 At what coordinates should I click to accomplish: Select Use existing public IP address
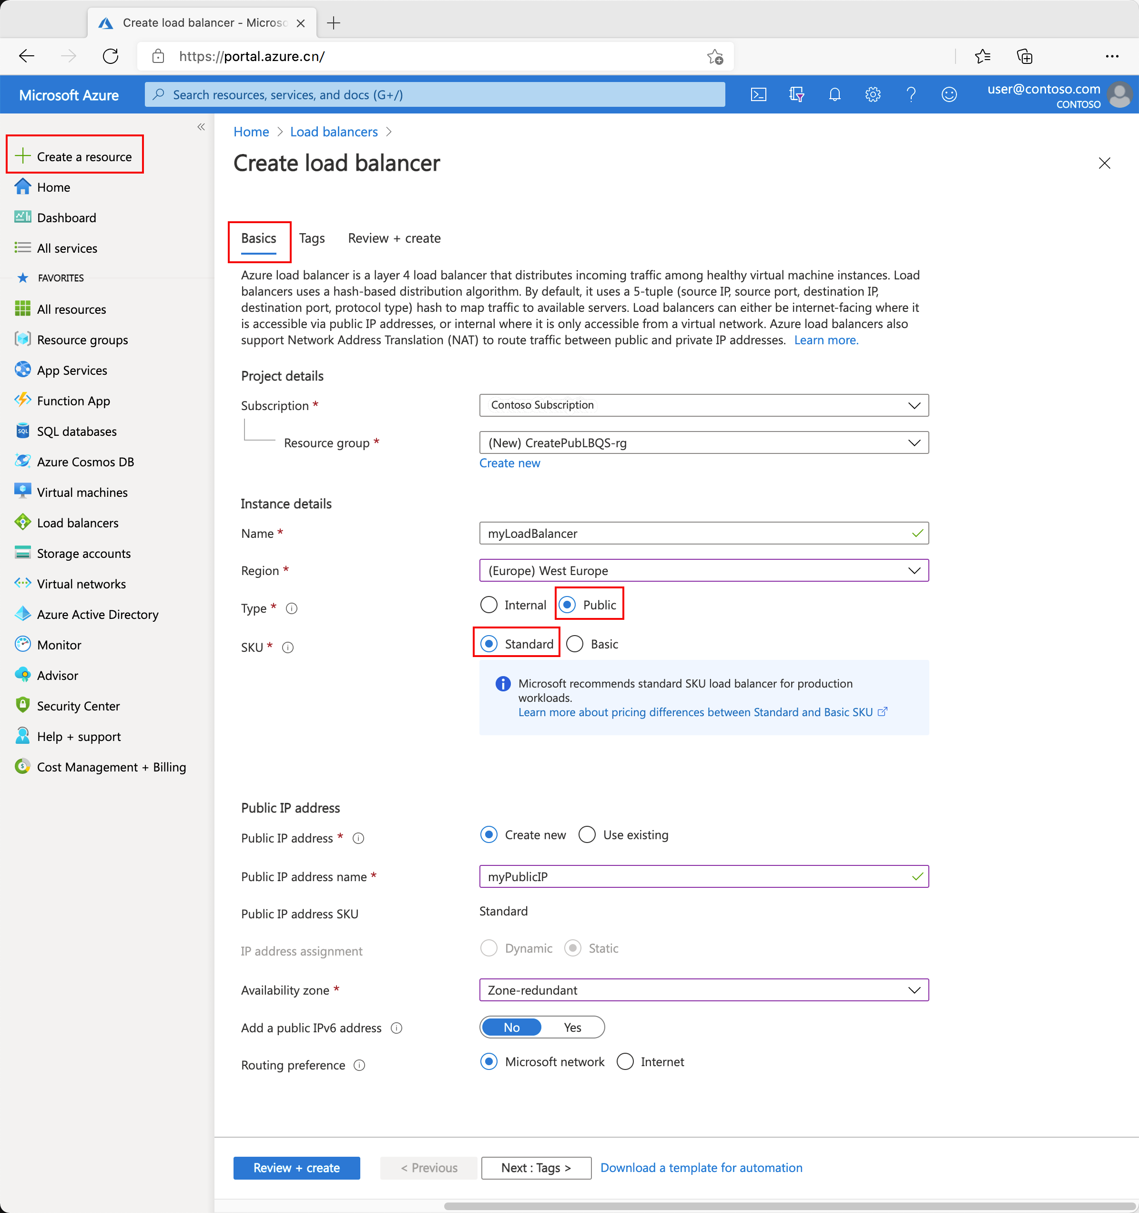coord(587,835)
